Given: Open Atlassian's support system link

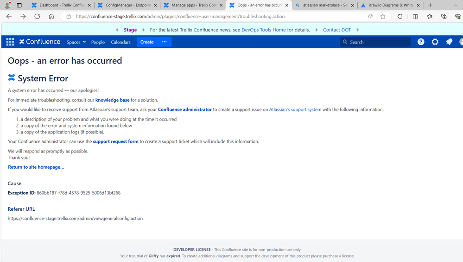Looking at the screenshot, I should pos(295,110).
